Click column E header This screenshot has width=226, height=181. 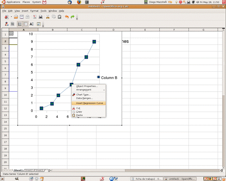pyautogui.click(x=145, y=30)
